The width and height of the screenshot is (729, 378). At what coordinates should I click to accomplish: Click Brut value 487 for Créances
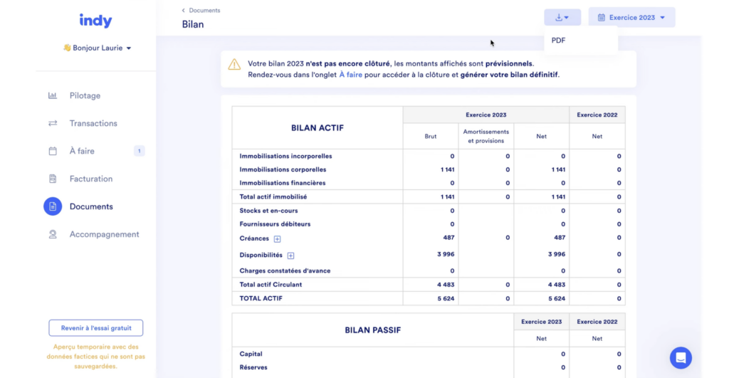tap(449, 238)
